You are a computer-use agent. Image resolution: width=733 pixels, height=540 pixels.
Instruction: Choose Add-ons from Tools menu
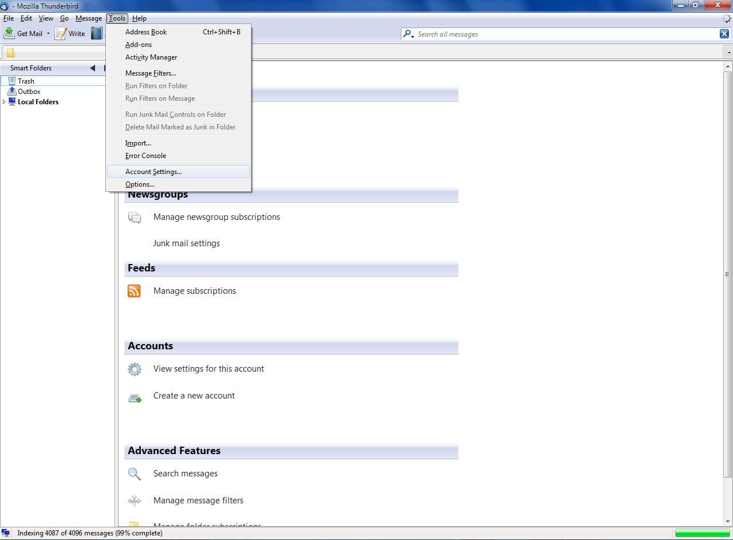click(179, 45)
